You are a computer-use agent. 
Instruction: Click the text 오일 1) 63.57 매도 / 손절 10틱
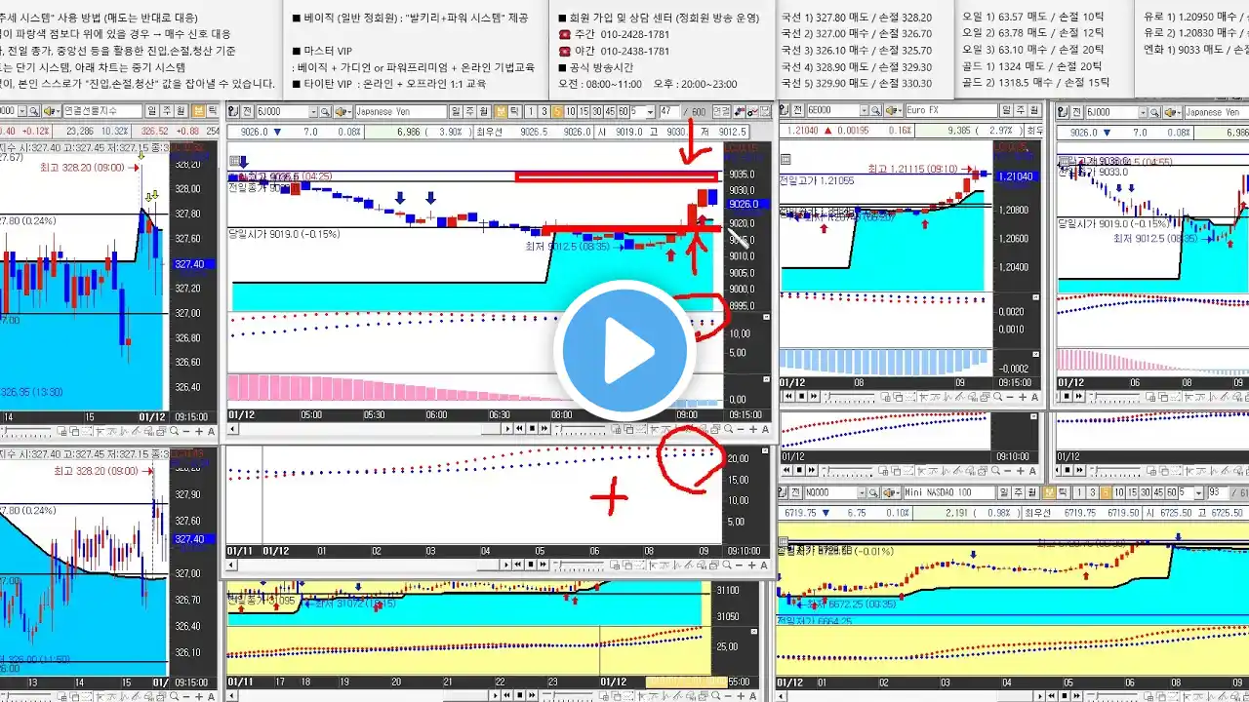(x=1032, y=17)
